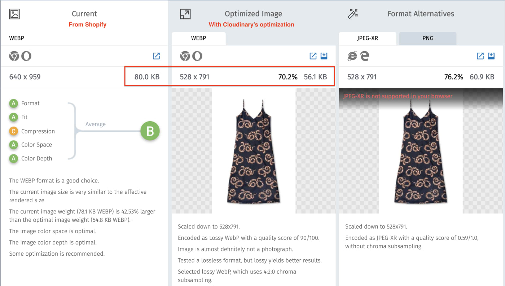
Task: Click 'Tested a lossless format' line
Action: point(250,260)
